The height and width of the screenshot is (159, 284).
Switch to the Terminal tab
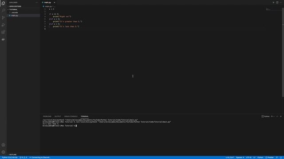point(85,117)
